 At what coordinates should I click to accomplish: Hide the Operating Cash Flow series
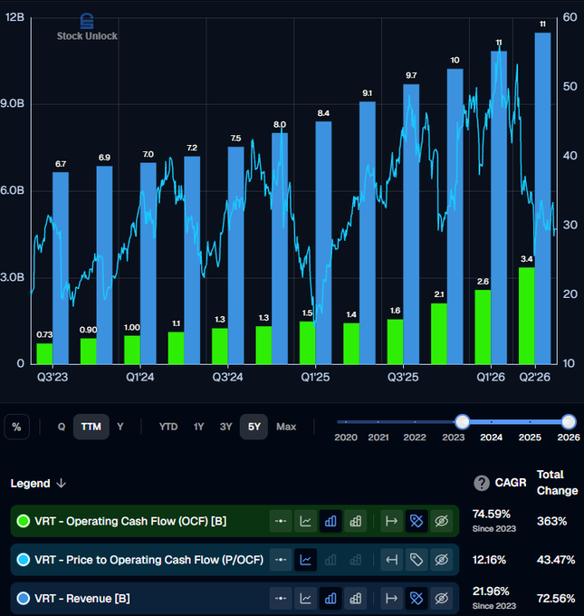tap(442, 521)
